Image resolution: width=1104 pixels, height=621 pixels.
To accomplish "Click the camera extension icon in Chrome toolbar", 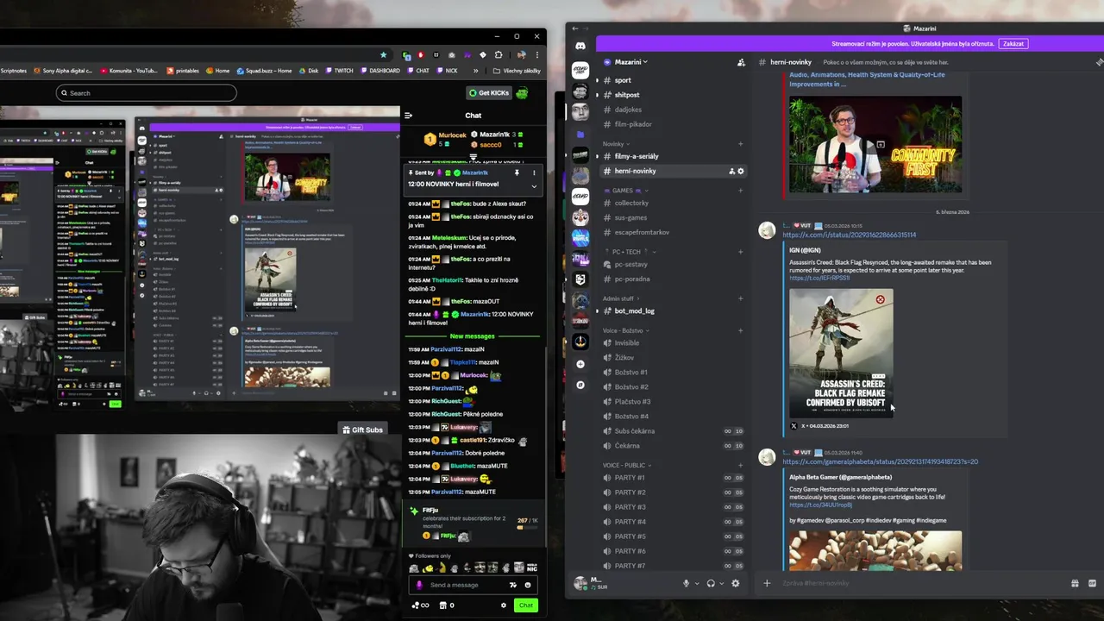I will point(452,55).
